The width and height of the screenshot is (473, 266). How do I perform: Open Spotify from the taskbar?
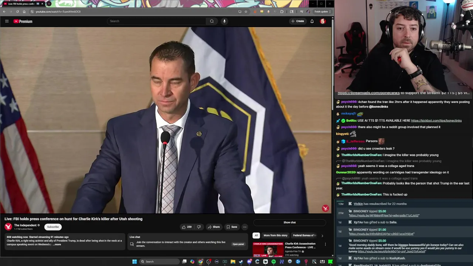[273, 262]
